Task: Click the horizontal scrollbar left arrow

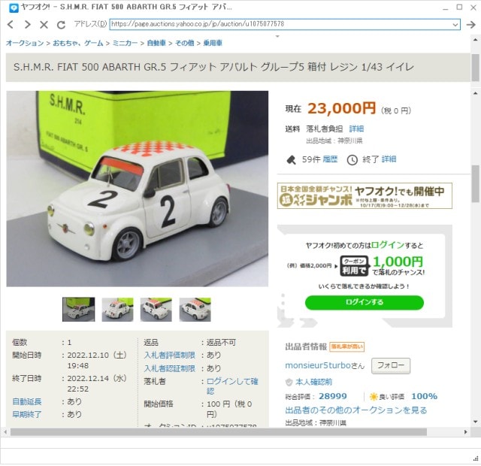Action: click(x=5, y=432)
